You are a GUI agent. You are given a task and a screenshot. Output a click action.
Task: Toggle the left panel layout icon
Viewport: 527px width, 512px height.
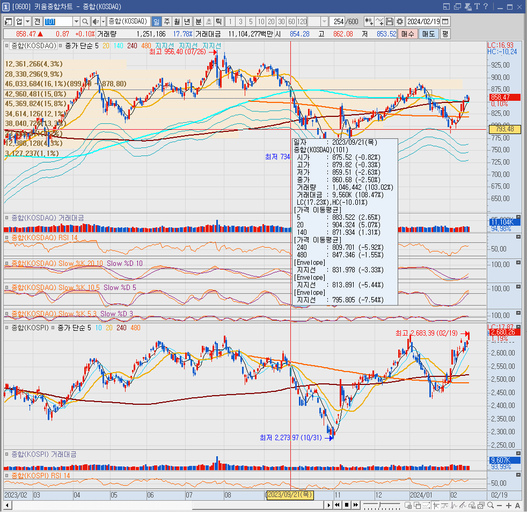coord(9,22)
